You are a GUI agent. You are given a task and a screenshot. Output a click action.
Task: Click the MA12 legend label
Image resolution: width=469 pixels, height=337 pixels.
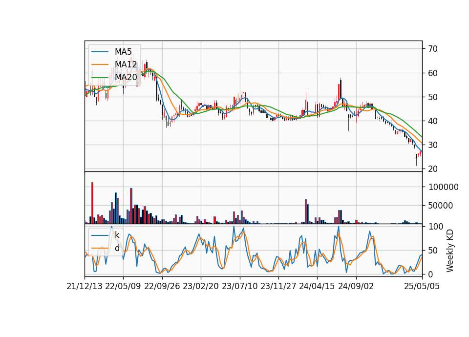click(126, 64)
